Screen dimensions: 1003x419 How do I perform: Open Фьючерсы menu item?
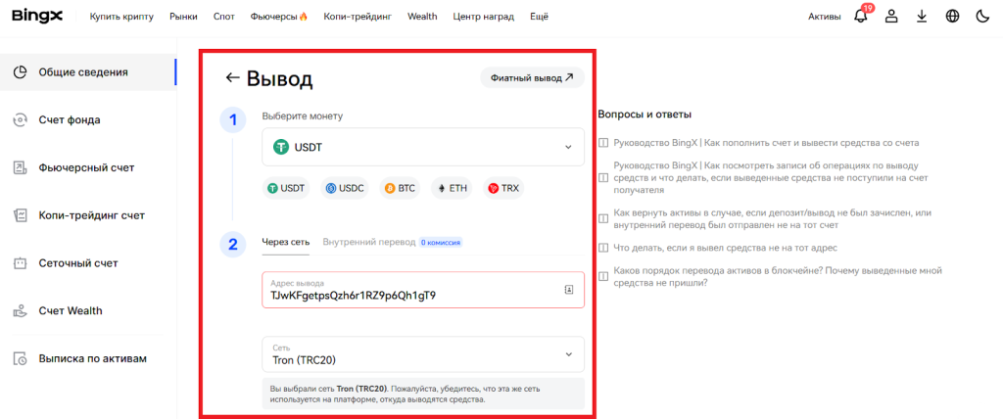(279, 17)
